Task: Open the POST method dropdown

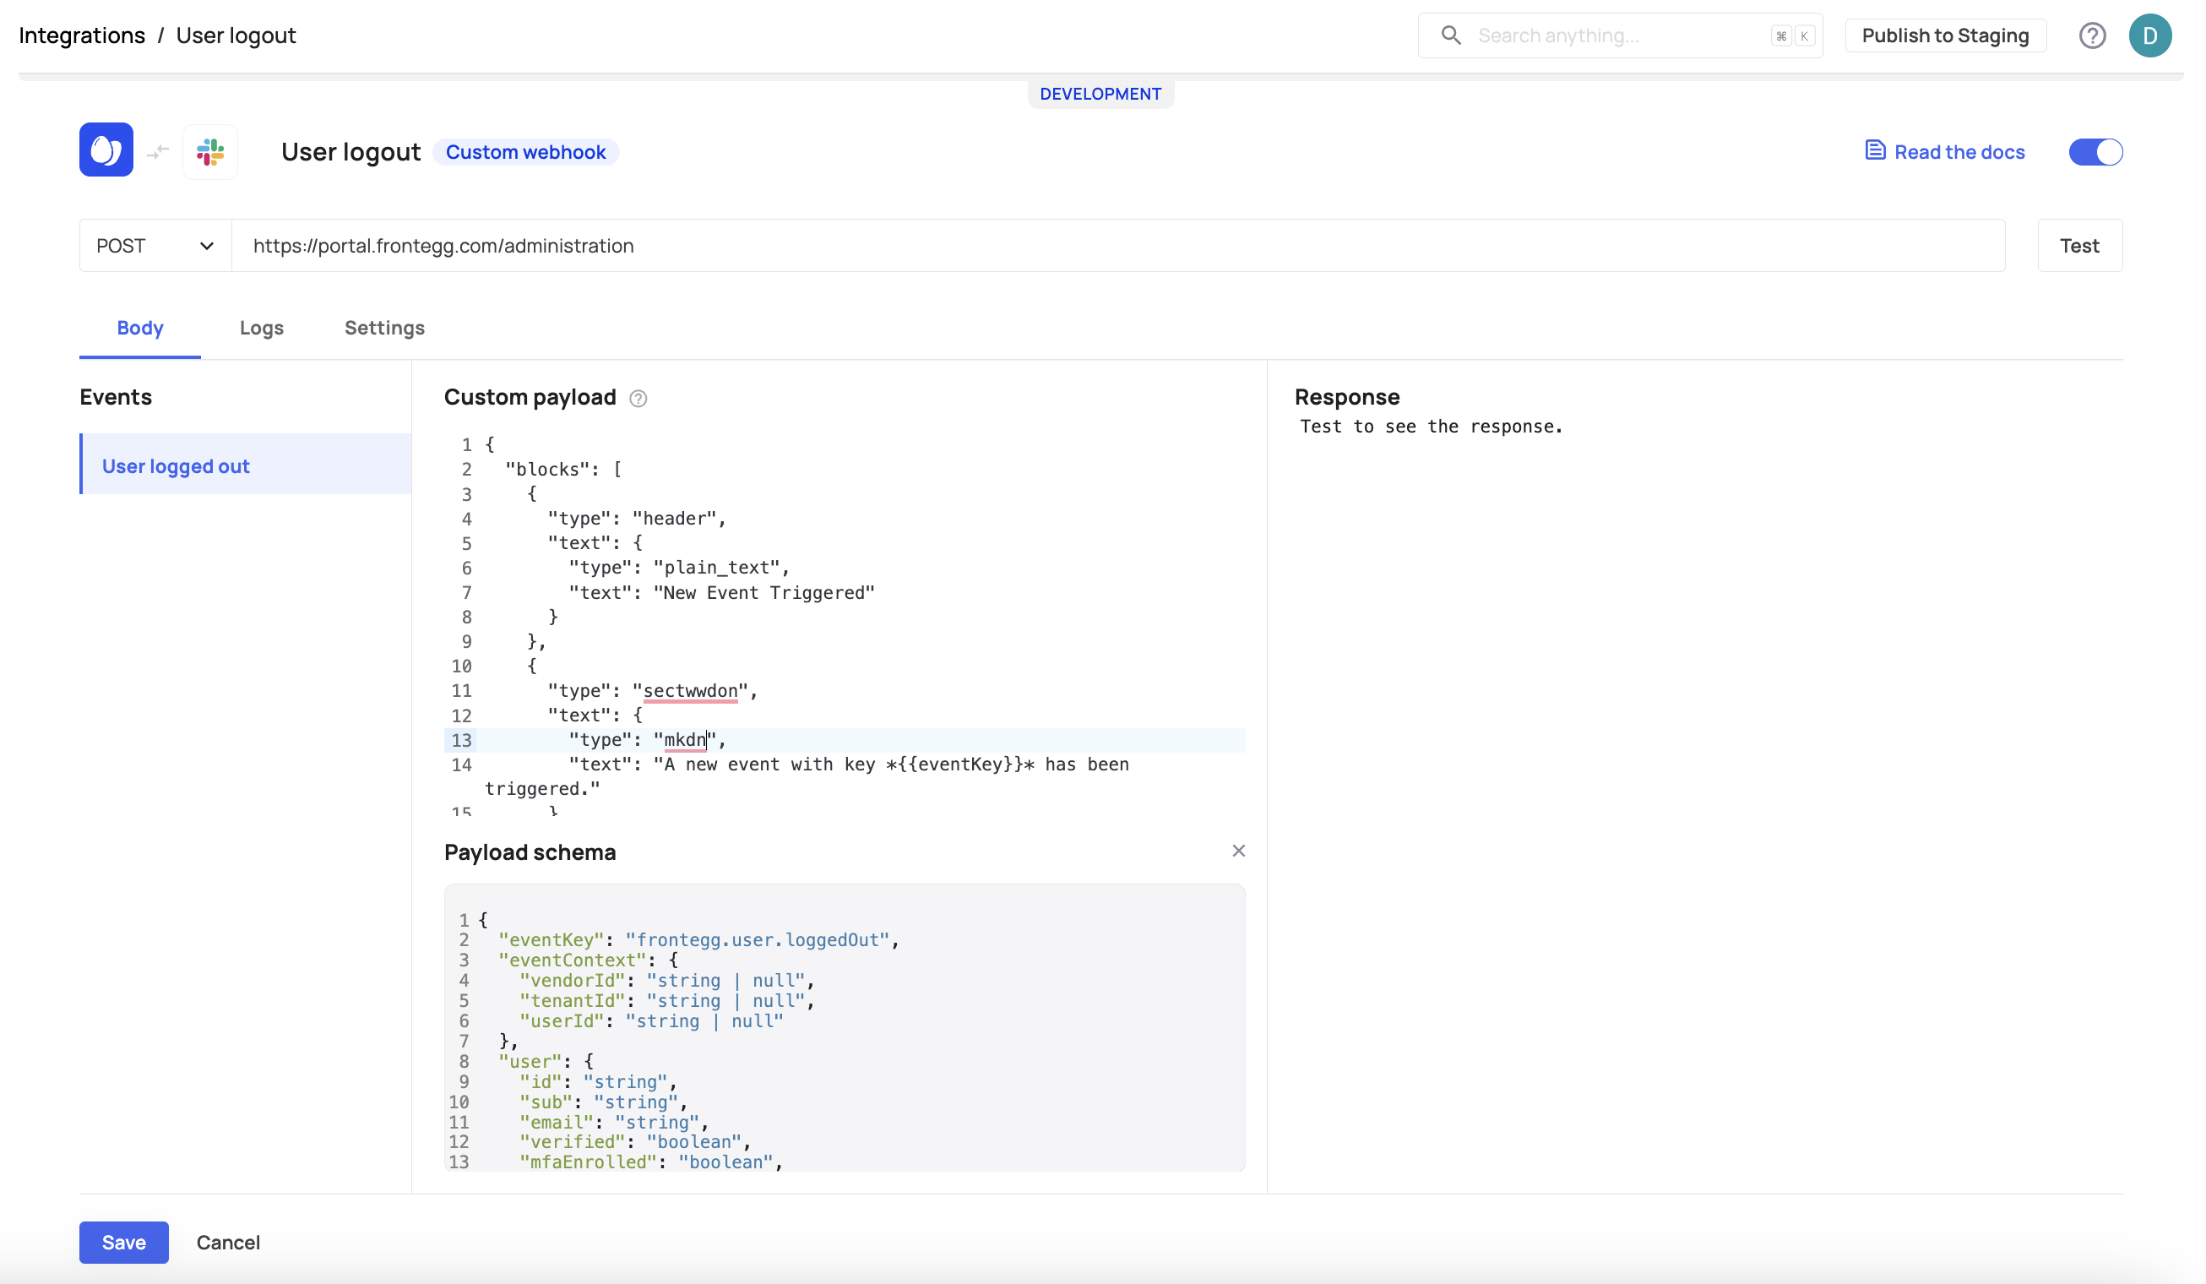Action: (153, 245)
